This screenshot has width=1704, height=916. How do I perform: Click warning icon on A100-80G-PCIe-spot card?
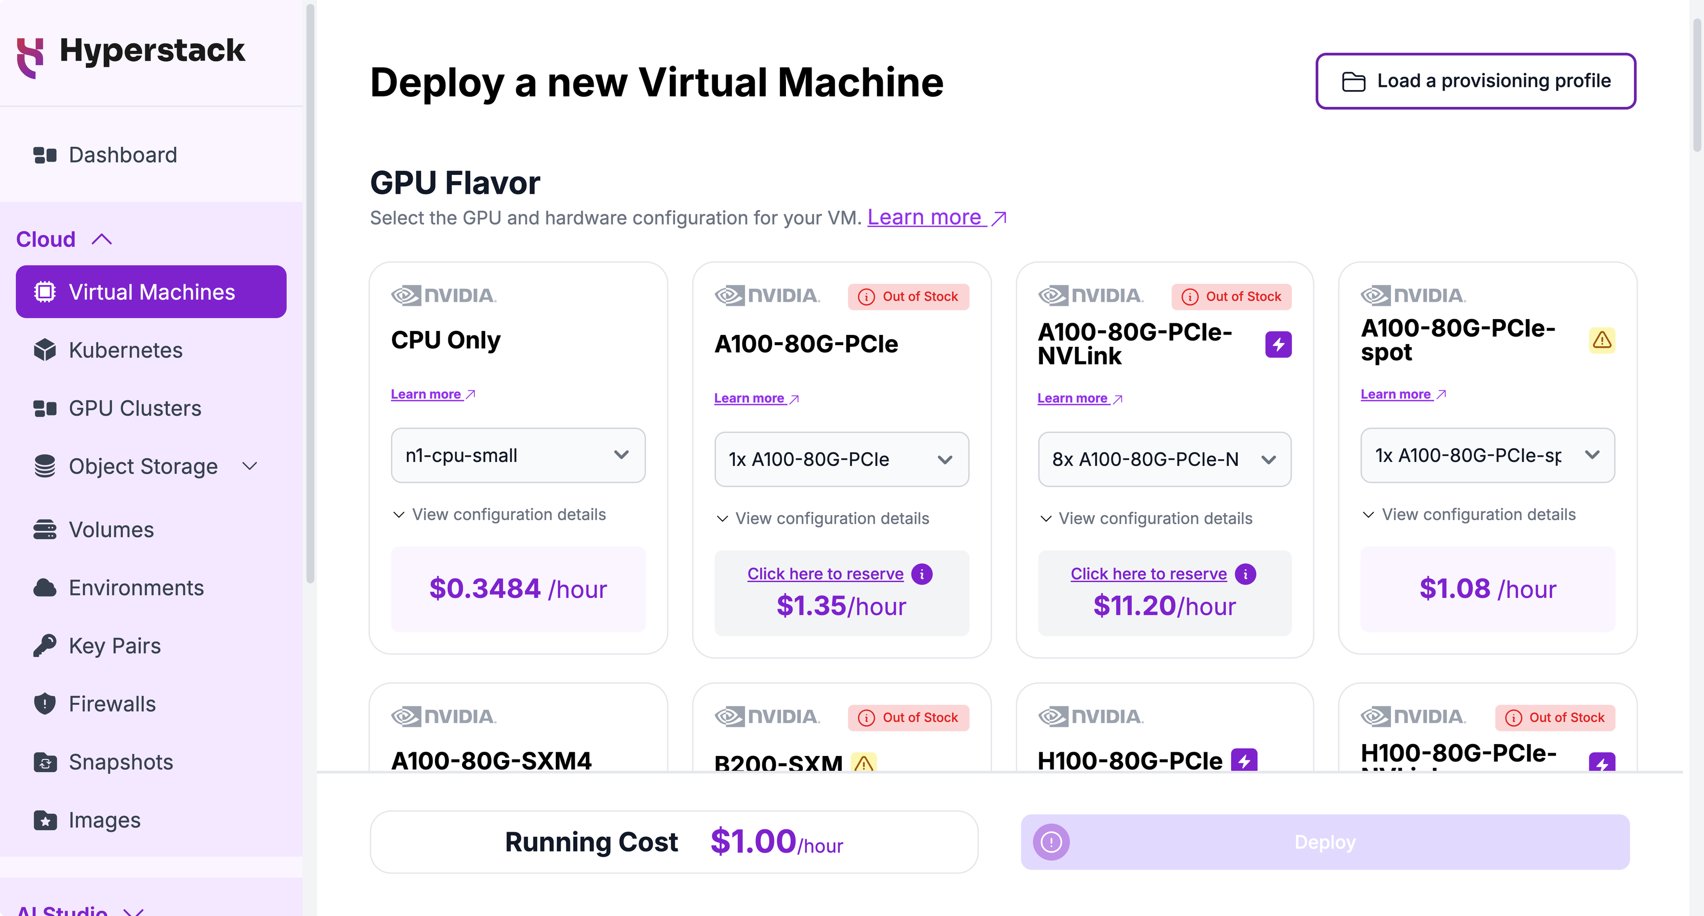[x=1602, y=340]
